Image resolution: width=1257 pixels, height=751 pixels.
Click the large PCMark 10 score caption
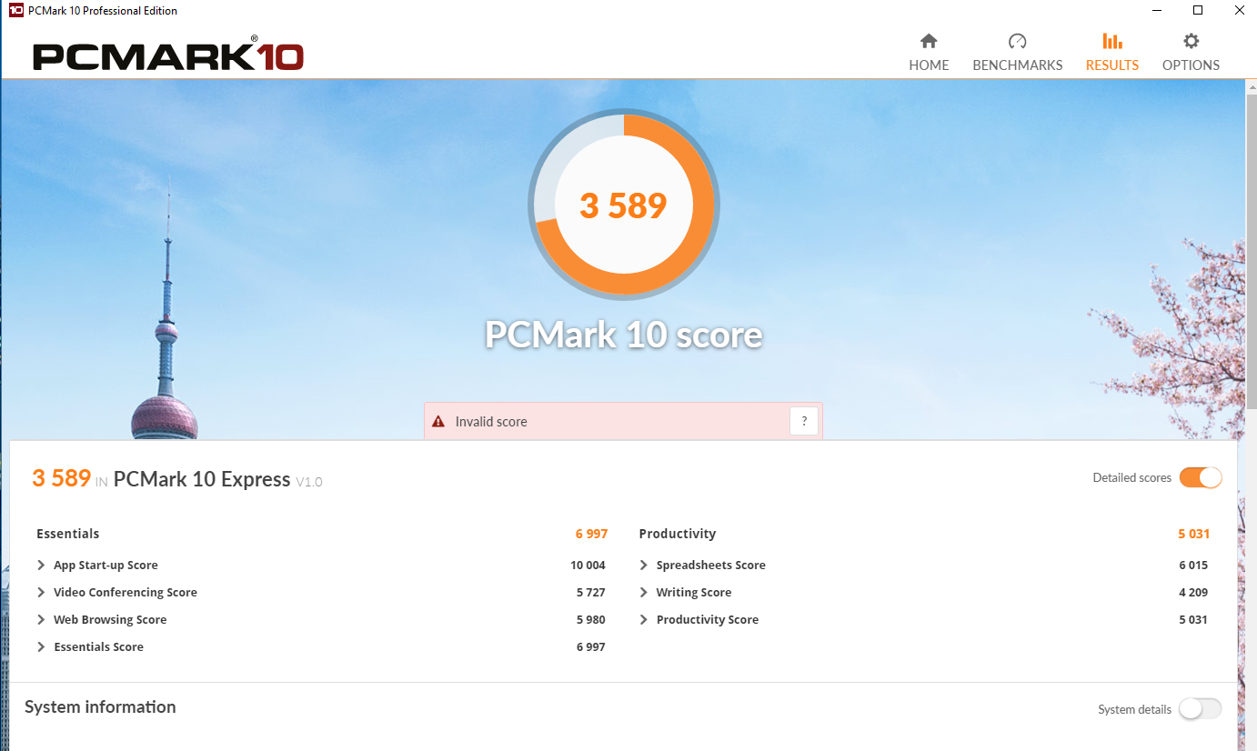point(624,335)
